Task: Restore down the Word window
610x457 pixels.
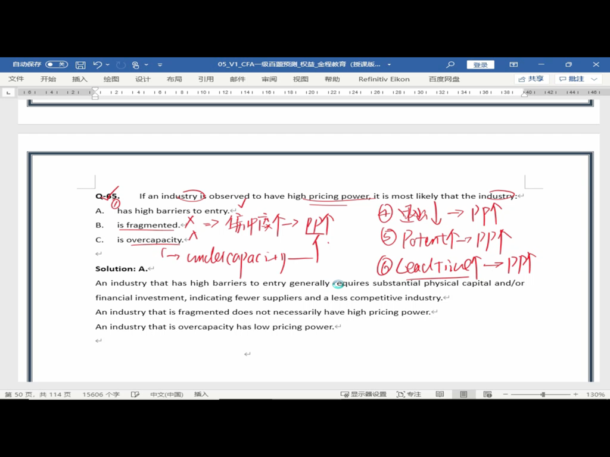Action: 568,64
